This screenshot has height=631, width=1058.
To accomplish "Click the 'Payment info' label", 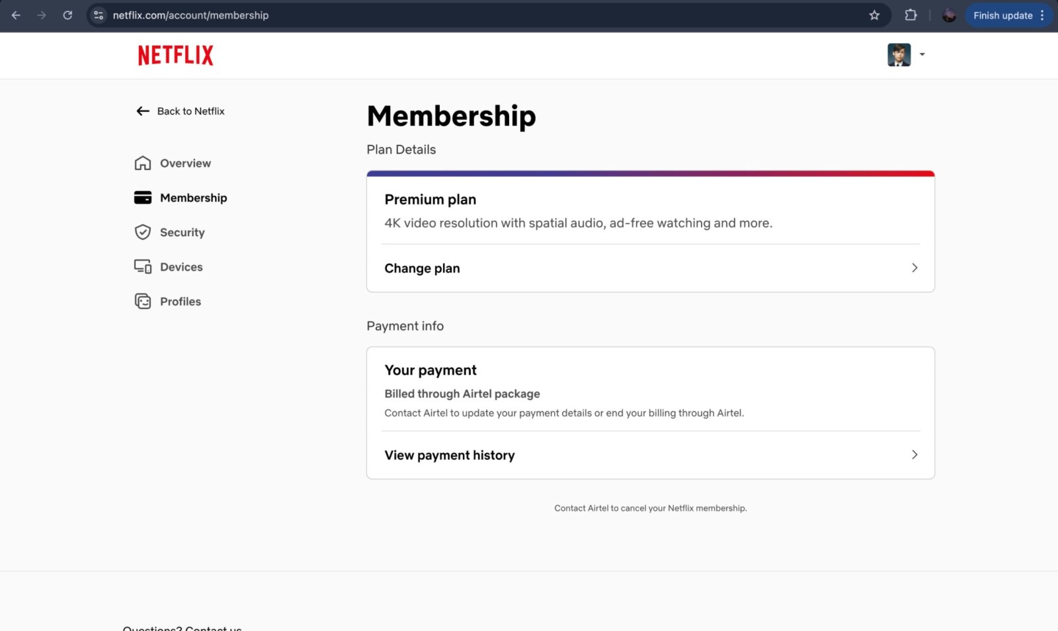I will (x=405, y=326).
